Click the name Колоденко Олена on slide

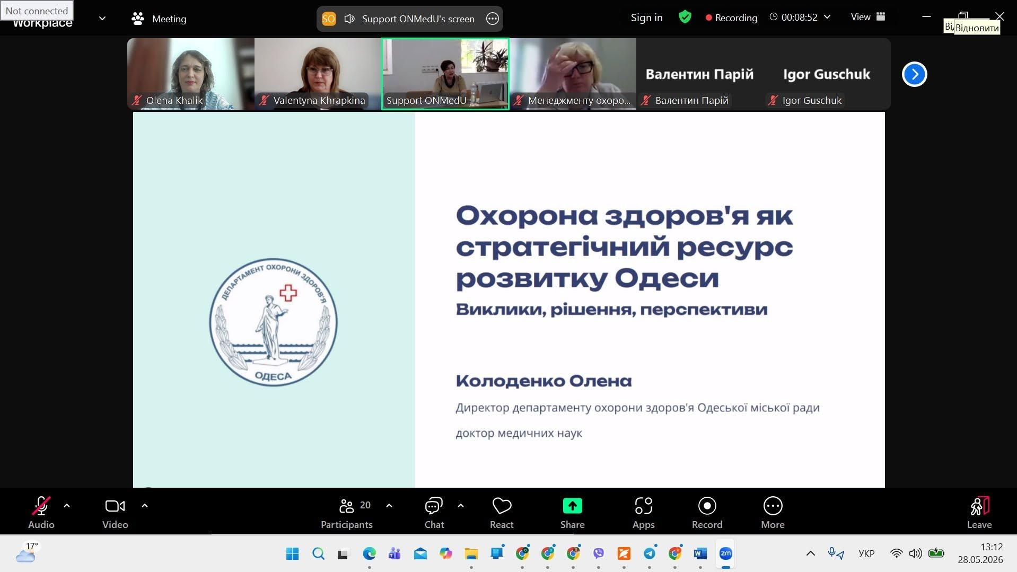pos(543,381)
